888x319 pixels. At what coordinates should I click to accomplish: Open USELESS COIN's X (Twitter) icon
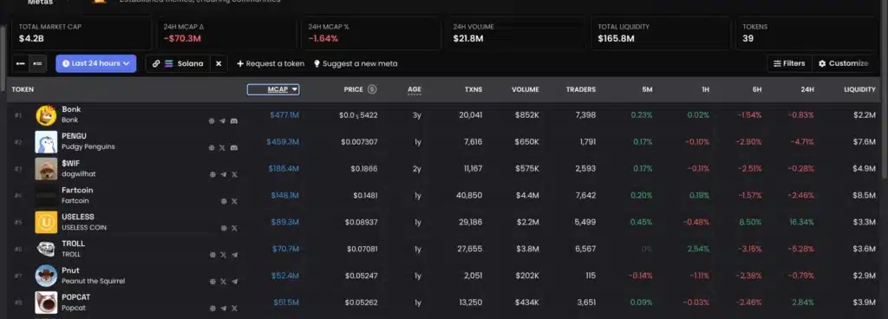tap(234, 228)
